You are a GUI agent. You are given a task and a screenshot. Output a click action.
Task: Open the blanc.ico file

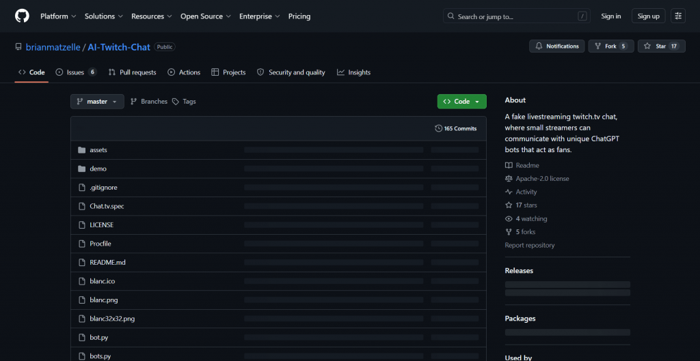(103, 281)
